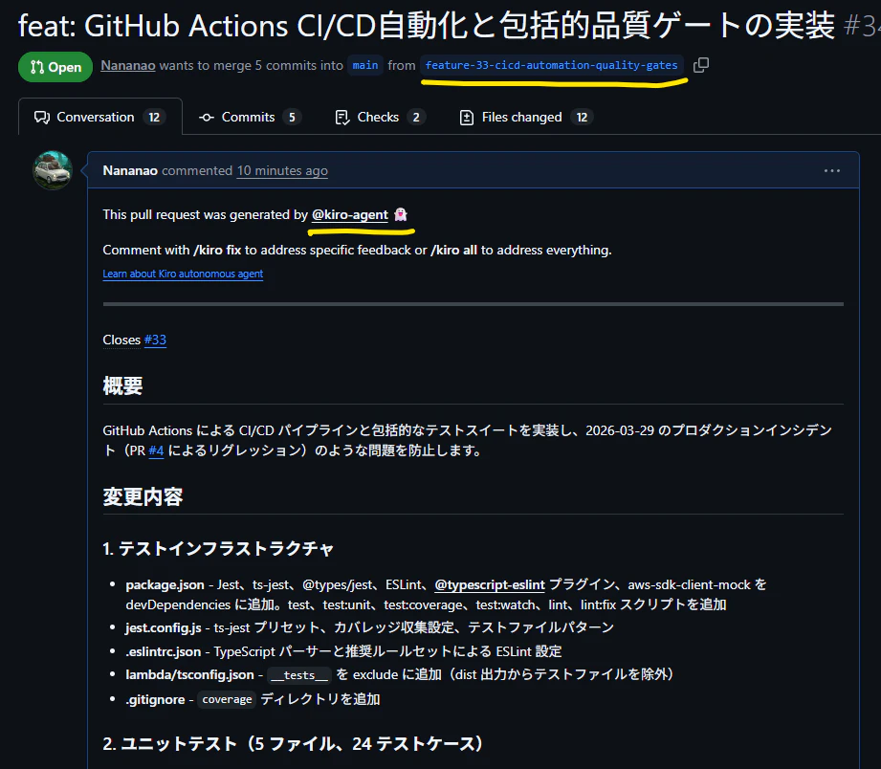
Task: Open the linked issue #33
Action: [x=155, y=340]
